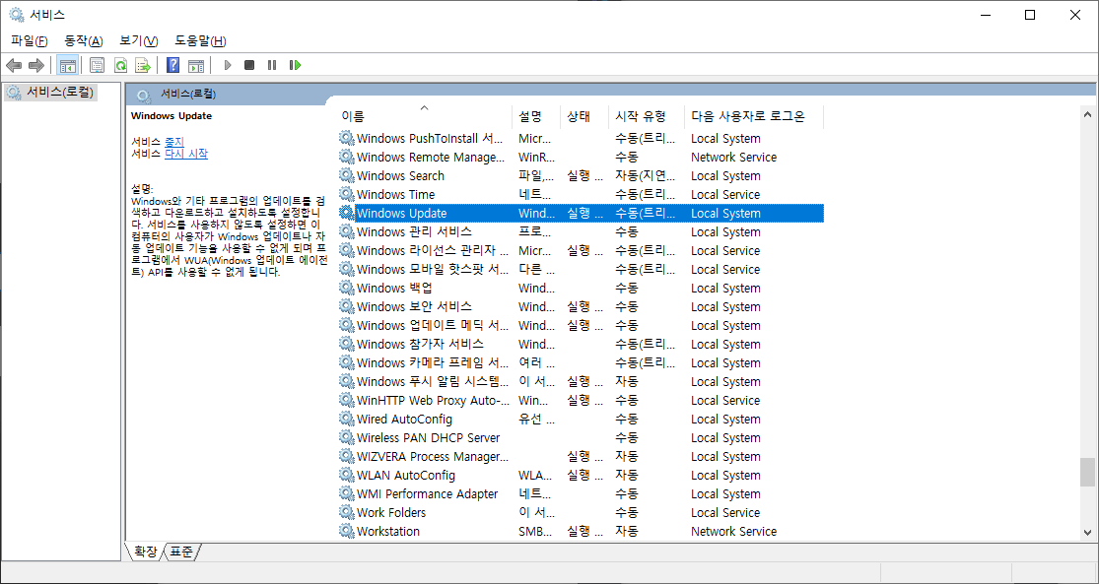
Task: Toggle the show/hide action pane toolbar icon
Action: click(196, 65)
